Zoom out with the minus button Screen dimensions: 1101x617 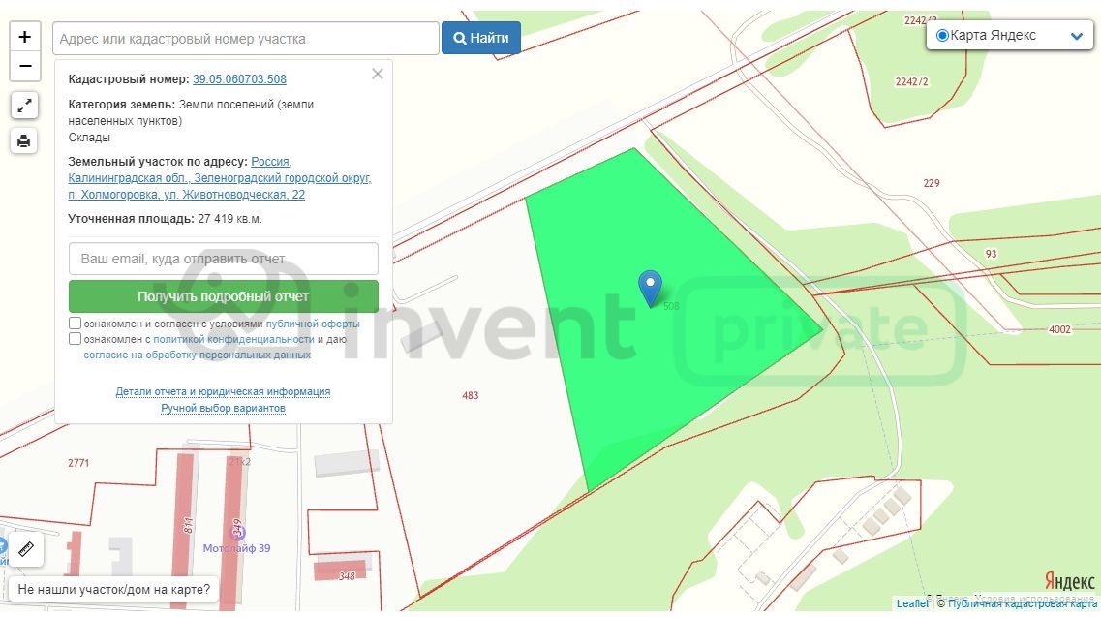pos(25,66)
